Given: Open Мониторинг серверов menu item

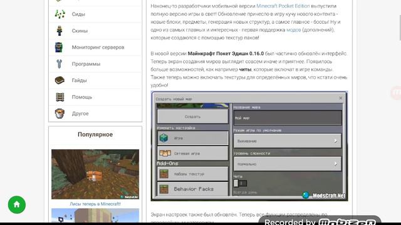Looking at the screenshot, I should 95,47.
